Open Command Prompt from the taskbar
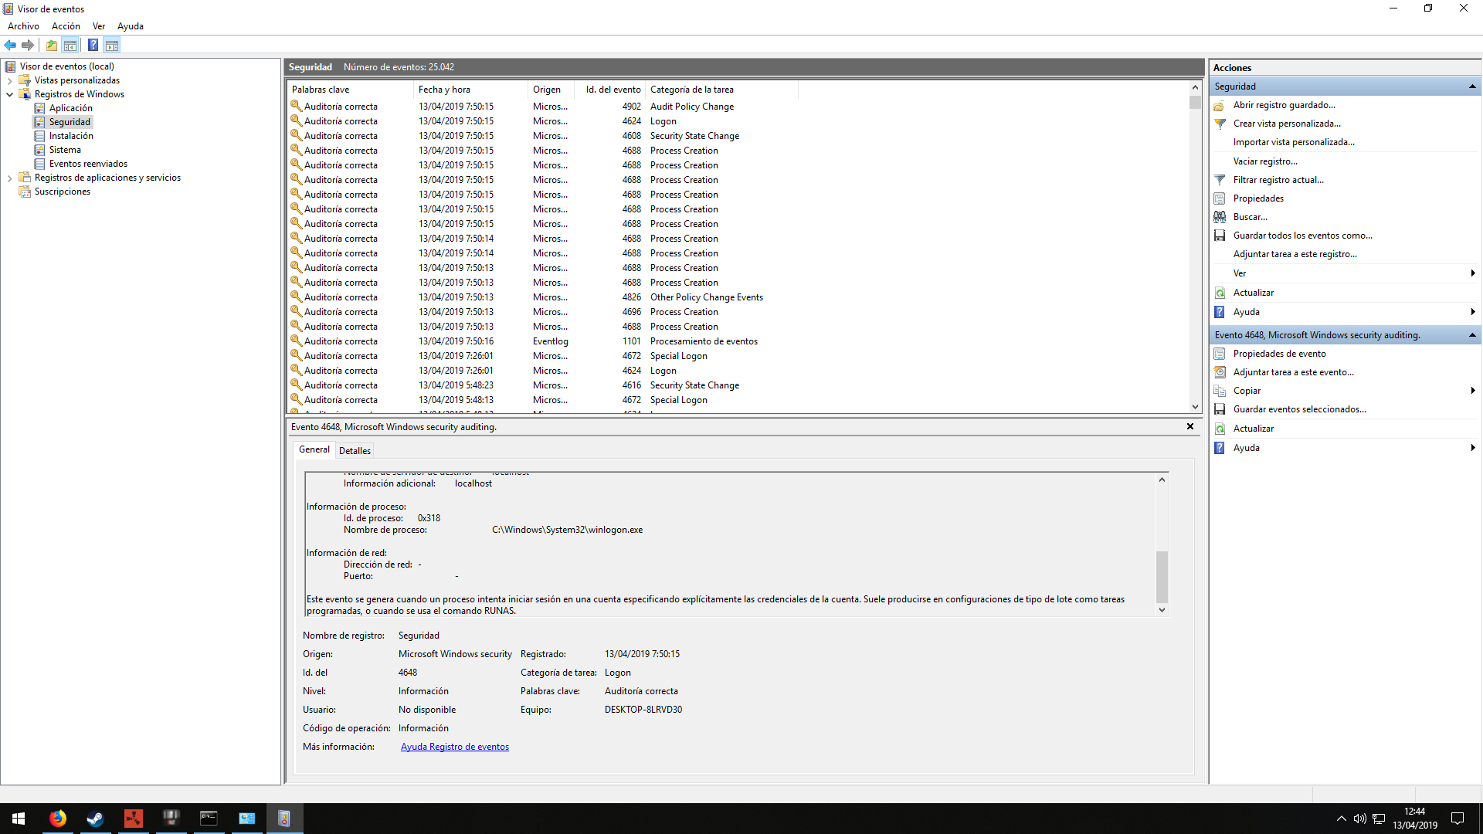Screen dimensions: 1483x834 (209, 819)
